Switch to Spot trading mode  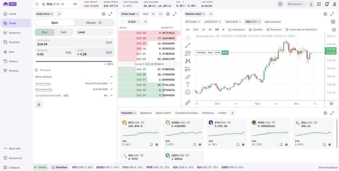pyautogui.click(x=55, y=23)
